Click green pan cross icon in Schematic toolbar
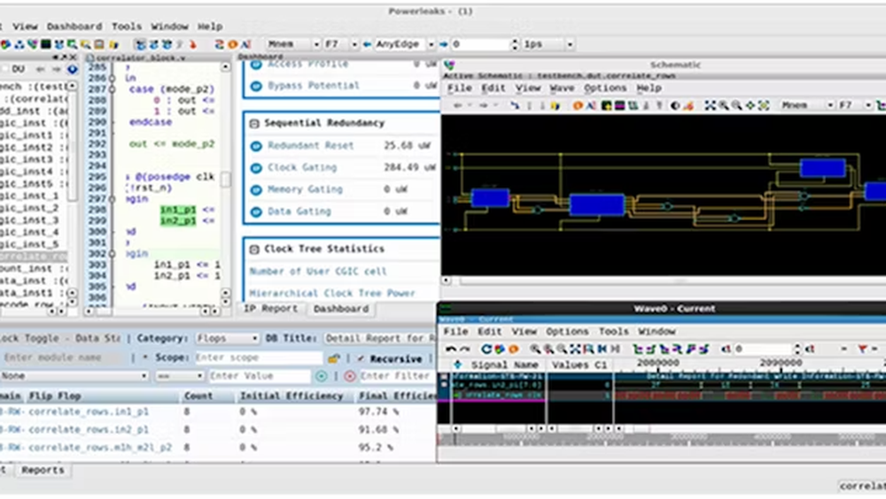Viewport: 886px width, 499px height. 750,105
